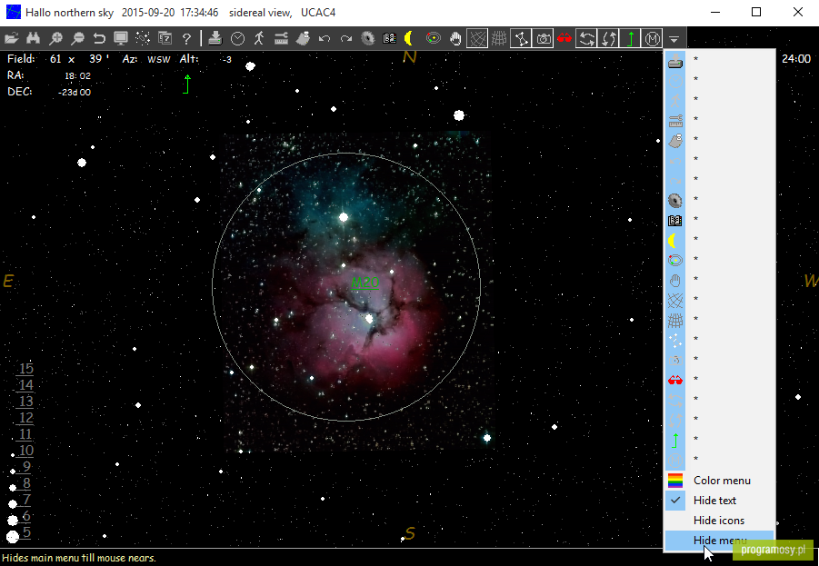
Task: Click the S compass marker
Action: pyautogui.click(x=409, y=533)
